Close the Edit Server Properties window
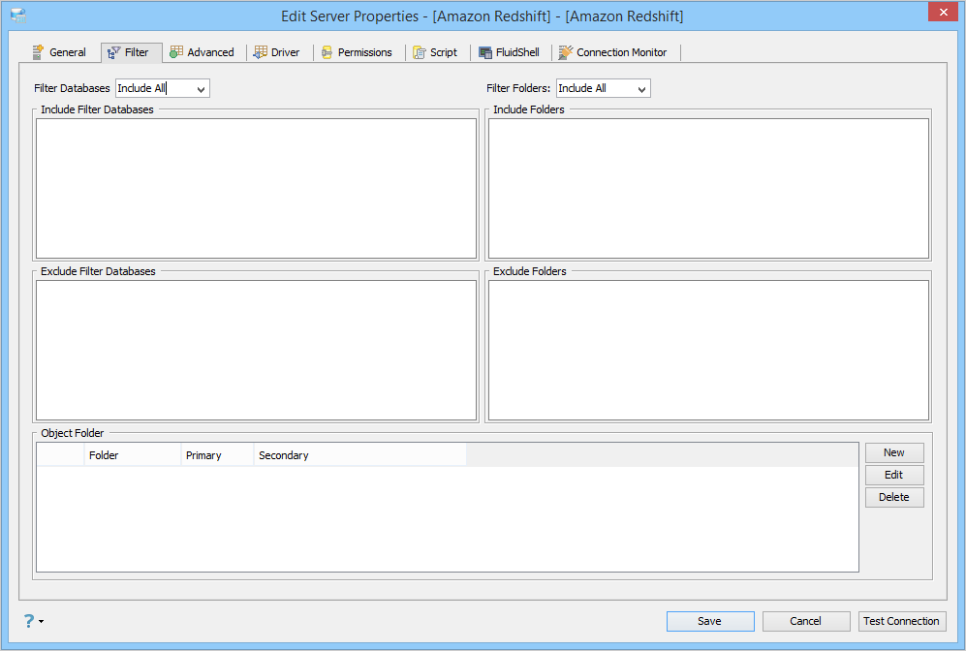Viewport: 966px width, 651px height. (x=943, y=13)
